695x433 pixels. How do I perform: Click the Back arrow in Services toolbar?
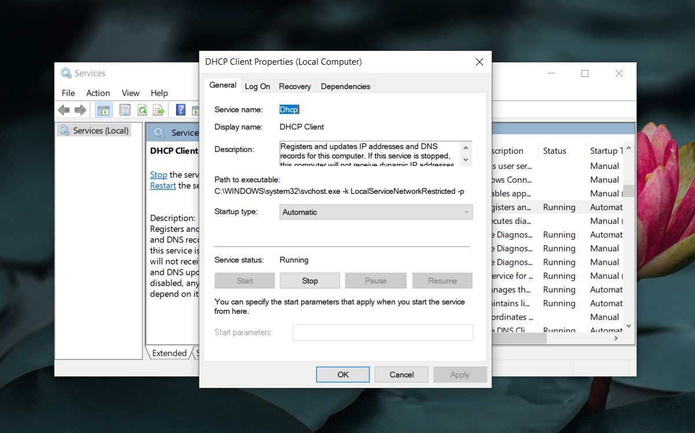[x=64, y=110]
